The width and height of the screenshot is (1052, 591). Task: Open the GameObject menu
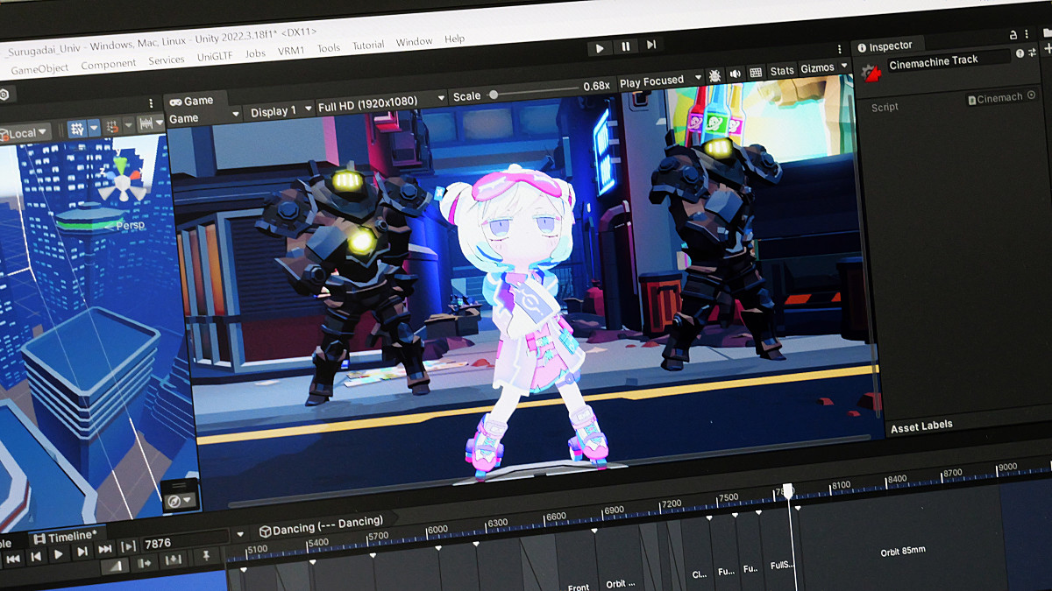(x=39, y=67)
